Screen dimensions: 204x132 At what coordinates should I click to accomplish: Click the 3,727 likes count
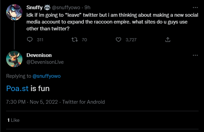pos(131,40)
